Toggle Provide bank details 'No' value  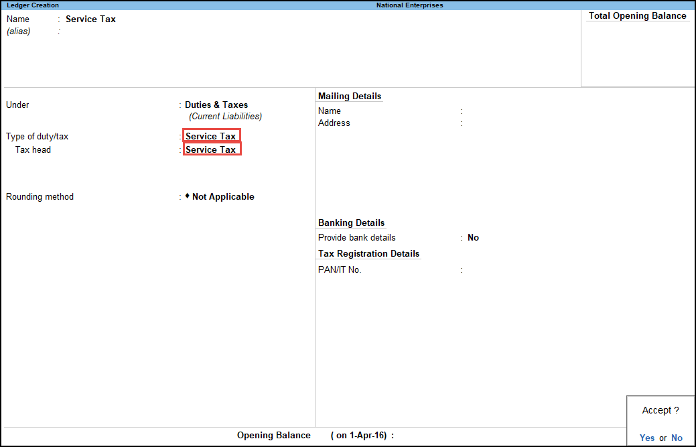point(473,237)
